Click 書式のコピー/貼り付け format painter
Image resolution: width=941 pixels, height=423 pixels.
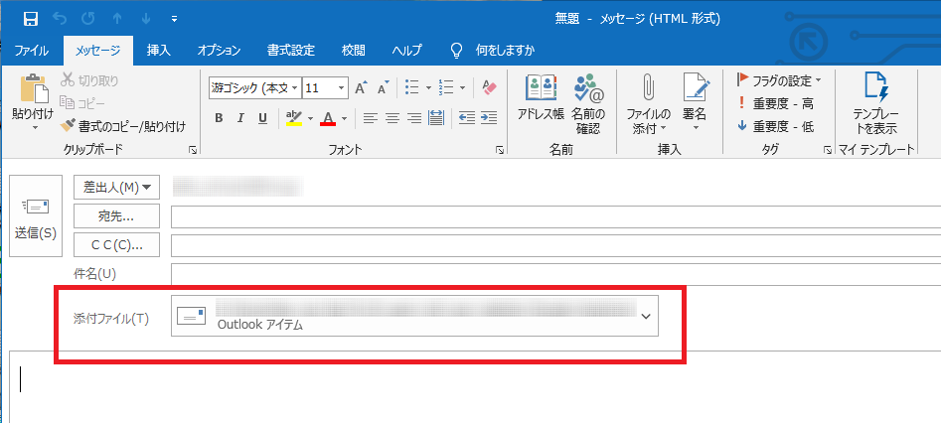(123, 126)
